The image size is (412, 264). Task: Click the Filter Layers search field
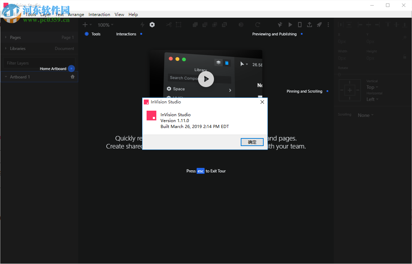click(39, 63)
